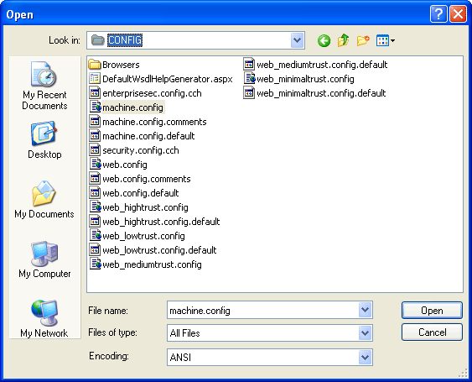Viewport: 472px width, 382px height.
Task: Go up one folder level icon
Action: pyautogui.click(x=343, y=40)
